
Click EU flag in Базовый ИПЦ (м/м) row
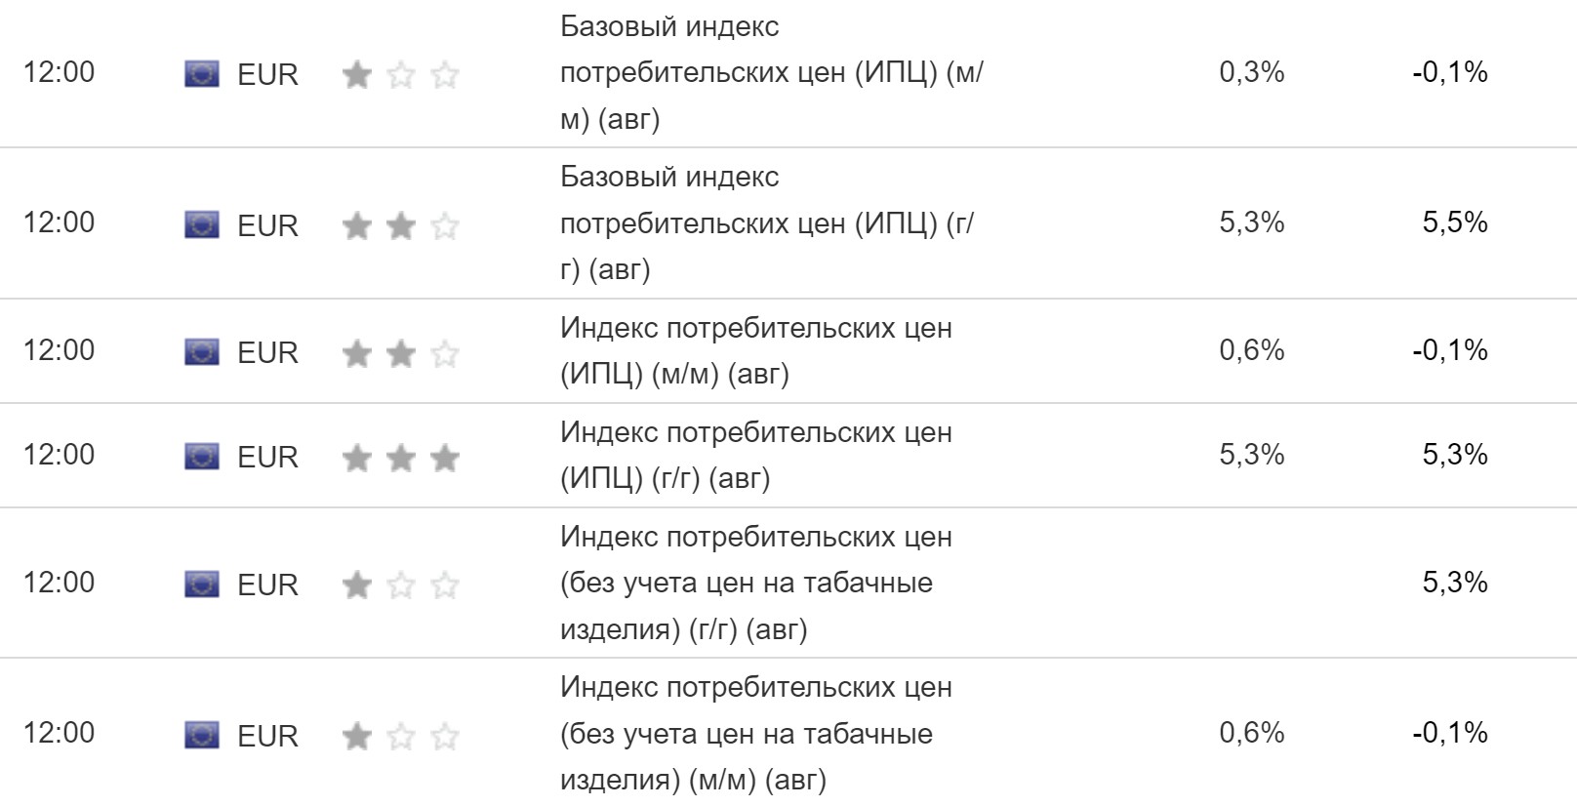pyautogui.click(x=201, y=74)
